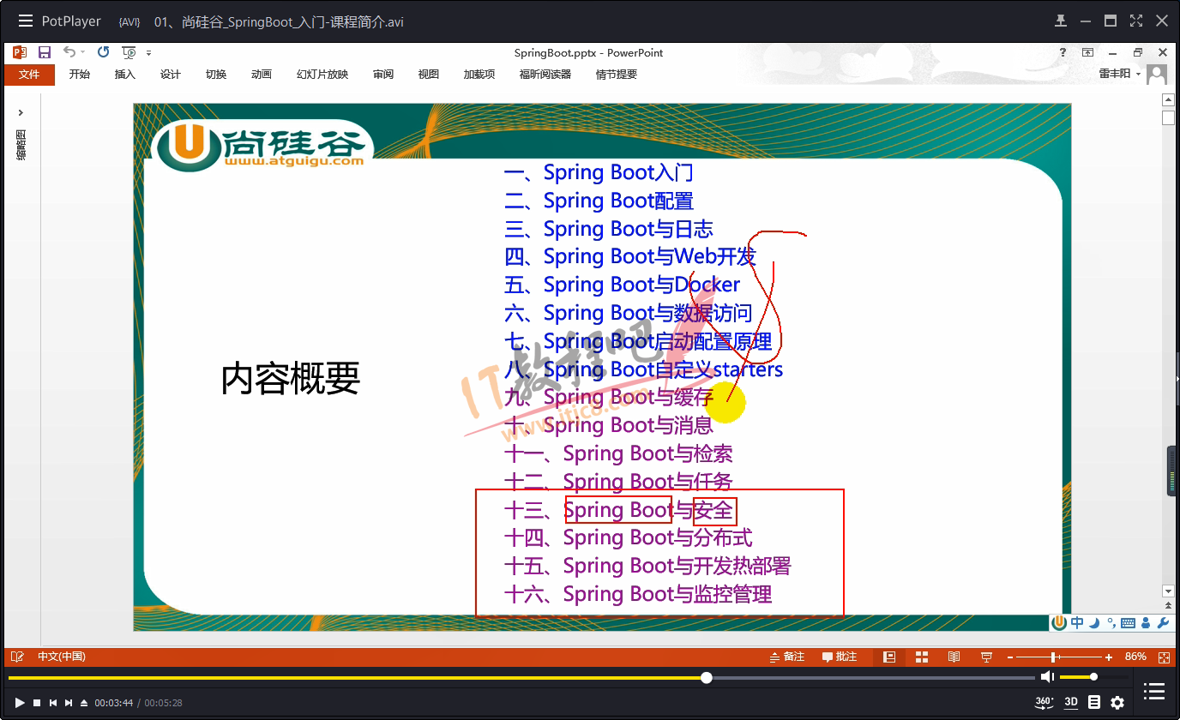
Task: Toggle the PotPlayer playlist panel
Action: pos(1155,691)
